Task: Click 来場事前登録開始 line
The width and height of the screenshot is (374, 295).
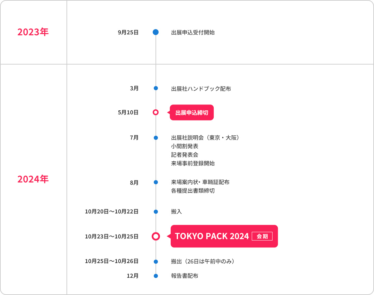Action: 193,163
